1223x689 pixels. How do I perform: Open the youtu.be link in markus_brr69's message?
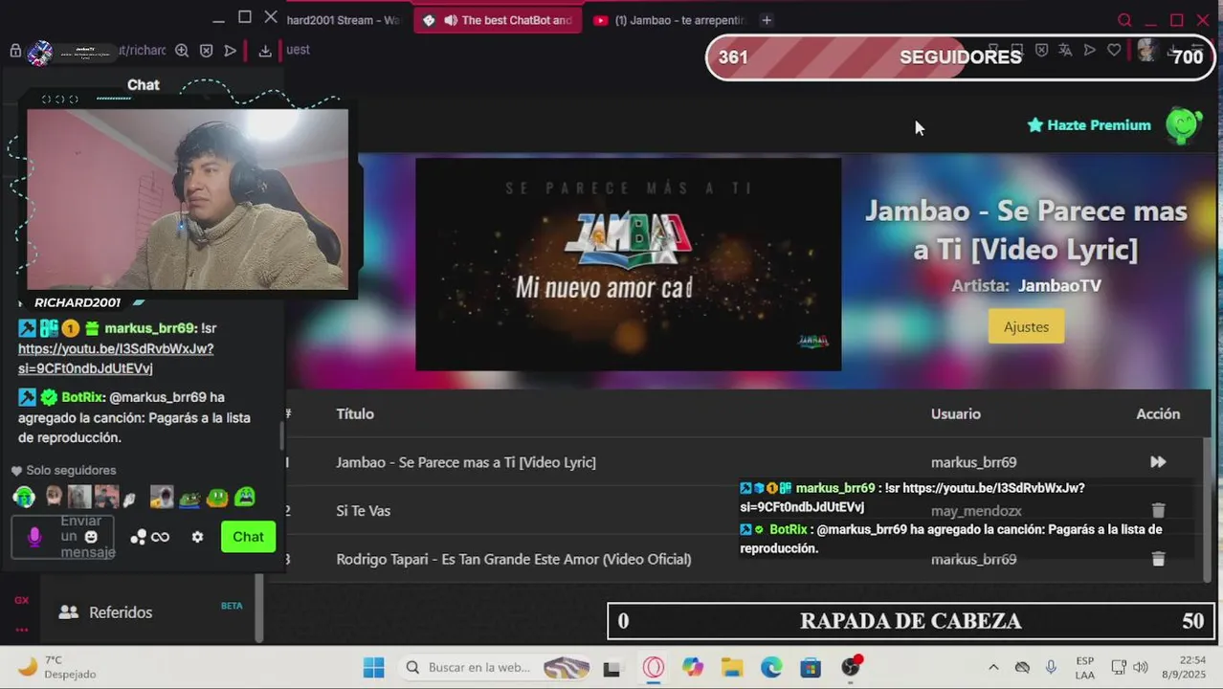(x=115, y=358)
